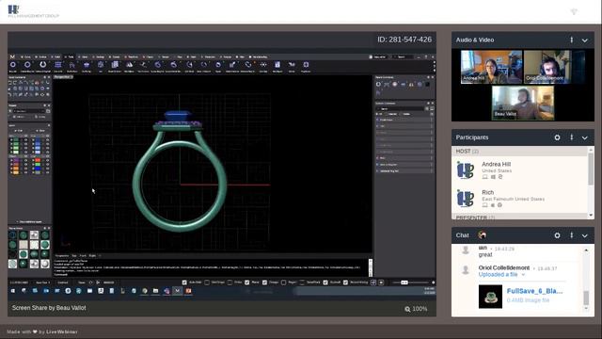Collapse the Participants panel

click(584, 137)
